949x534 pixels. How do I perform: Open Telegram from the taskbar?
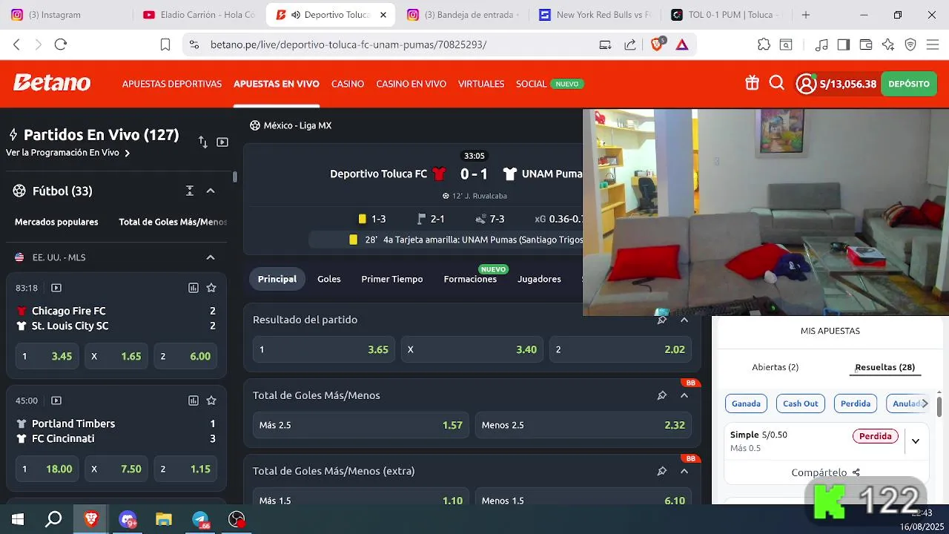click(x=201, y=520)
